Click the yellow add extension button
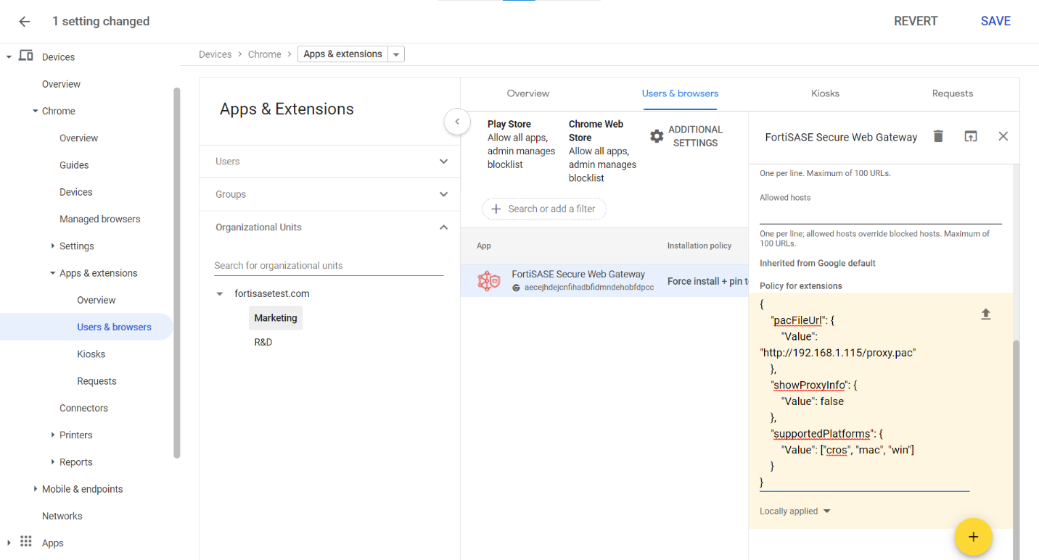This screenshot has width=1039, height=560. pyautogui.click(x=973, y=537)
